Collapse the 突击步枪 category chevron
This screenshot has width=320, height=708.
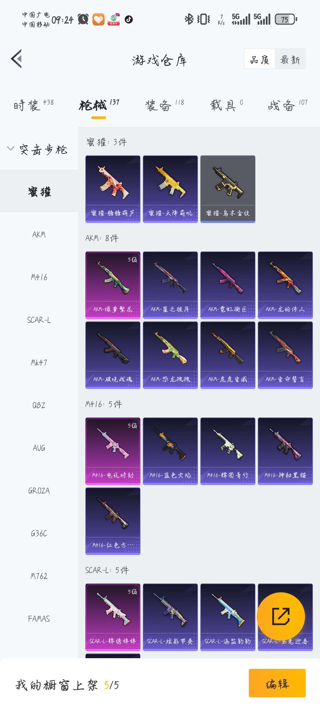pyautogui.click(x=11, y=149)
